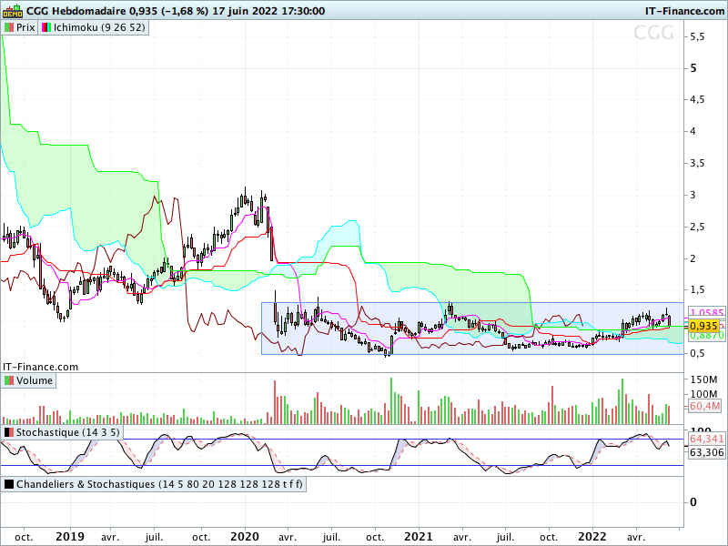
Task: Click the 2020 label on the time axis
Action: 245,537
